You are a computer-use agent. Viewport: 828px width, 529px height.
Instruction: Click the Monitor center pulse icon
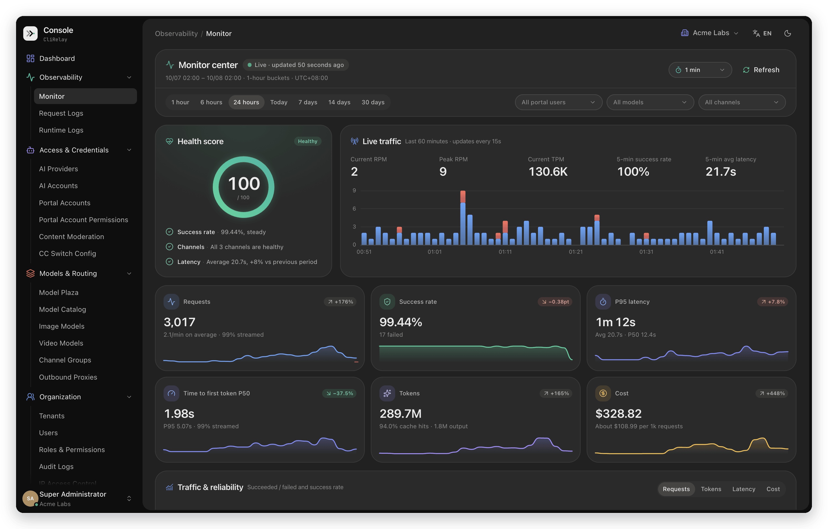click(170, 65)
